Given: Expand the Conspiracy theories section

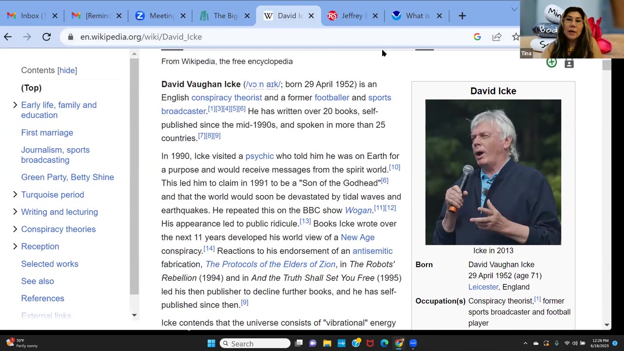Looking at the screenshot, I should tap(15, 229).
